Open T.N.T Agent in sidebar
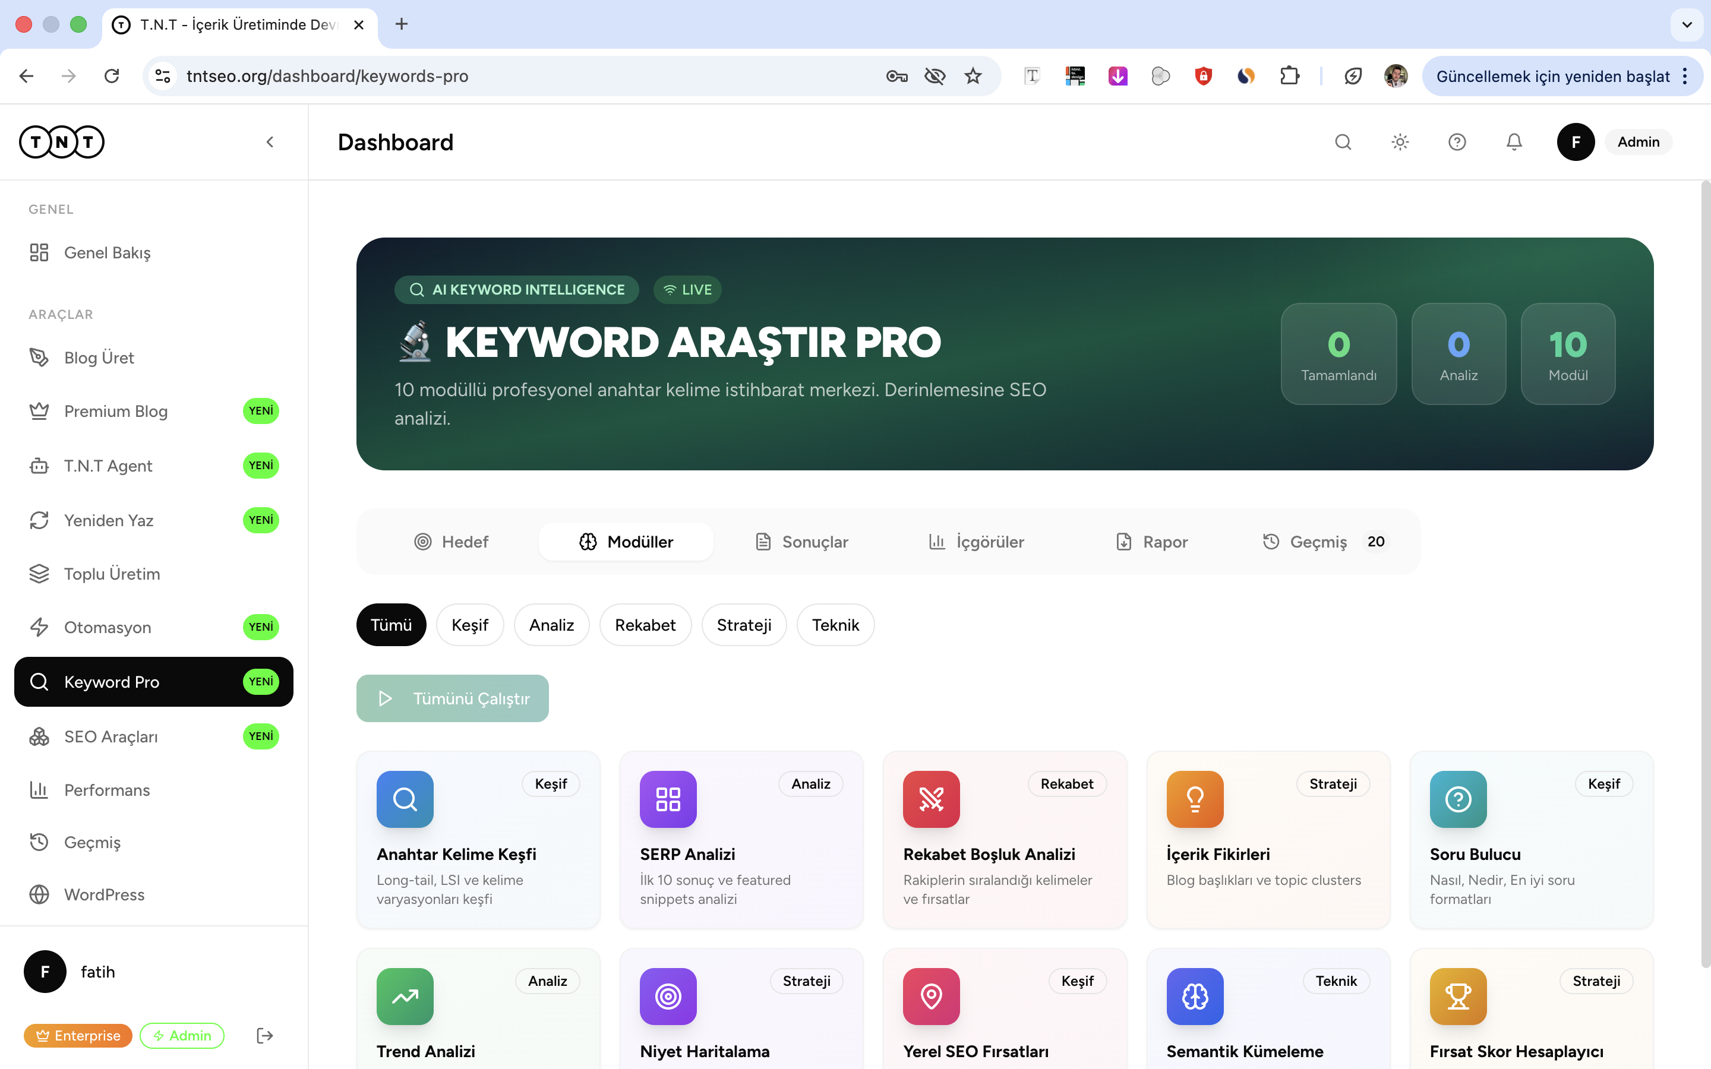 (153, 465)
